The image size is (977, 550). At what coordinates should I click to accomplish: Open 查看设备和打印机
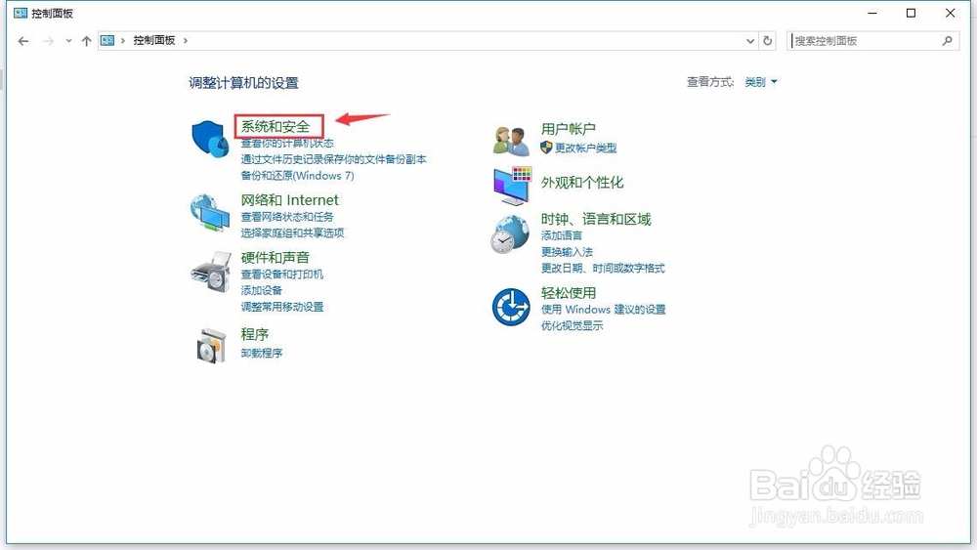point(282,275)
